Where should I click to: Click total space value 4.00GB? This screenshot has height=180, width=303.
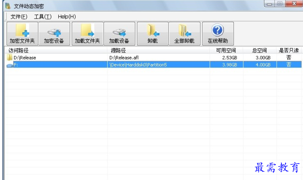point(263,65)
